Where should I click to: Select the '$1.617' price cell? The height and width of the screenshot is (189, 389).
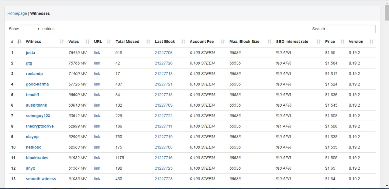pyautogui.click(x=331, y=74)
